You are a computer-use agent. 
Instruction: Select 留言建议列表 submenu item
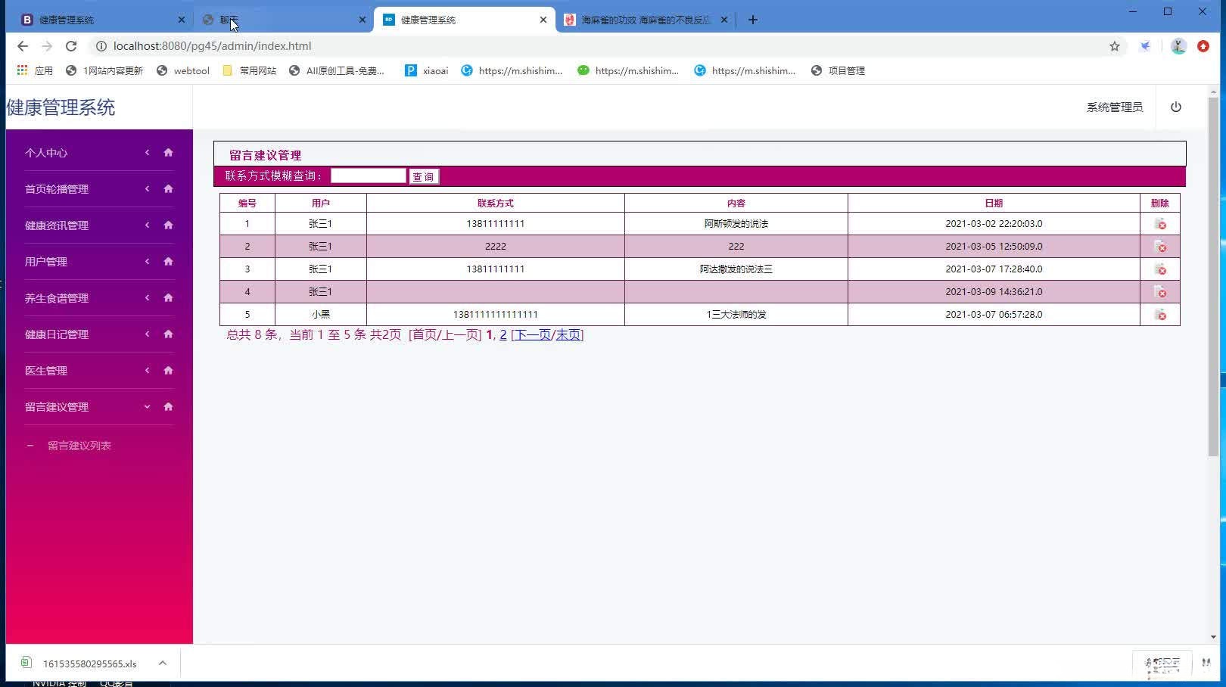tap(79, 446)
